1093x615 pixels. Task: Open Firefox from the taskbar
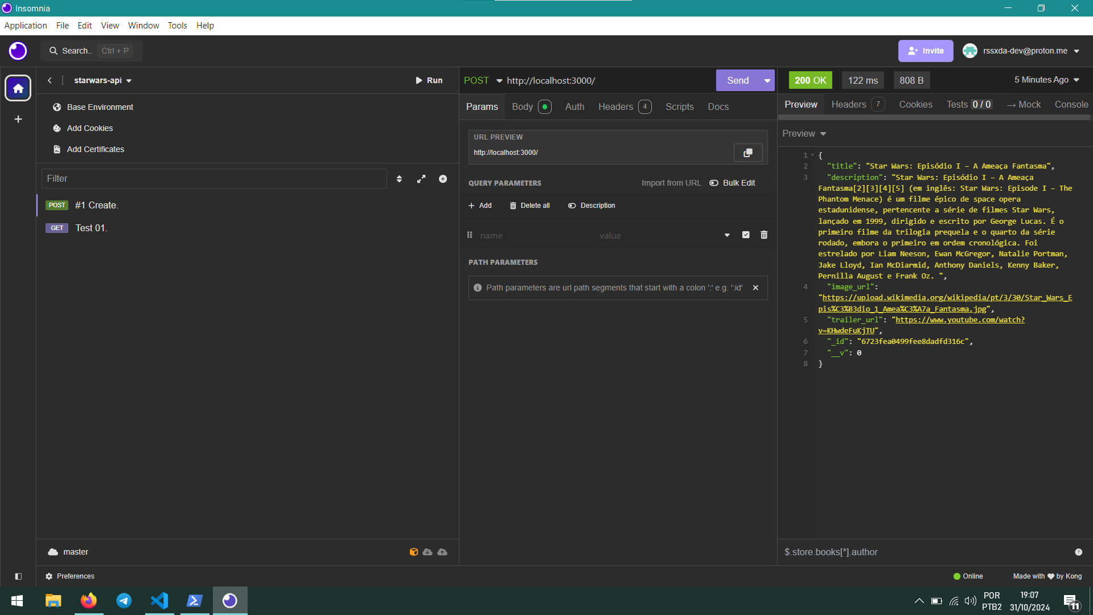pyautogui.click(x=88, y=601)
